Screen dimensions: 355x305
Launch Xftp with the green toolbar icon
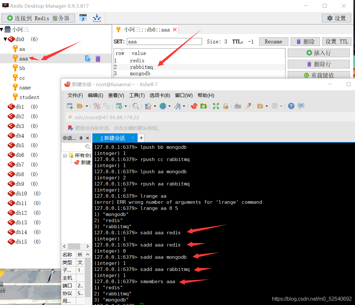coord(203,106)
